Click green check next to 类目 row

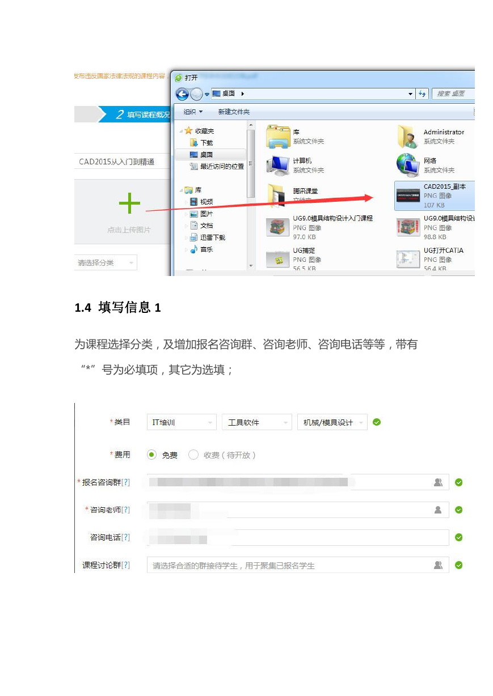[x=377, y=422]
